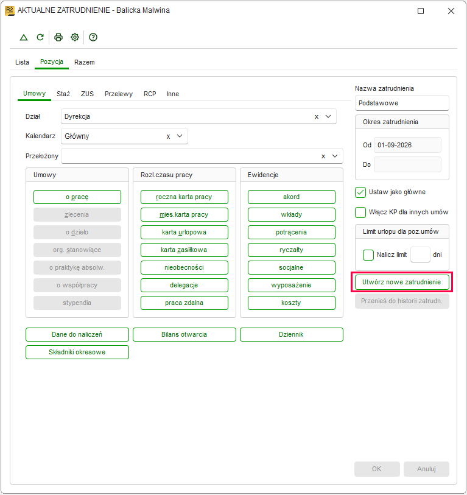Click the empty Do date field
This screenshot has width=467, height=495.
(407, 165)
